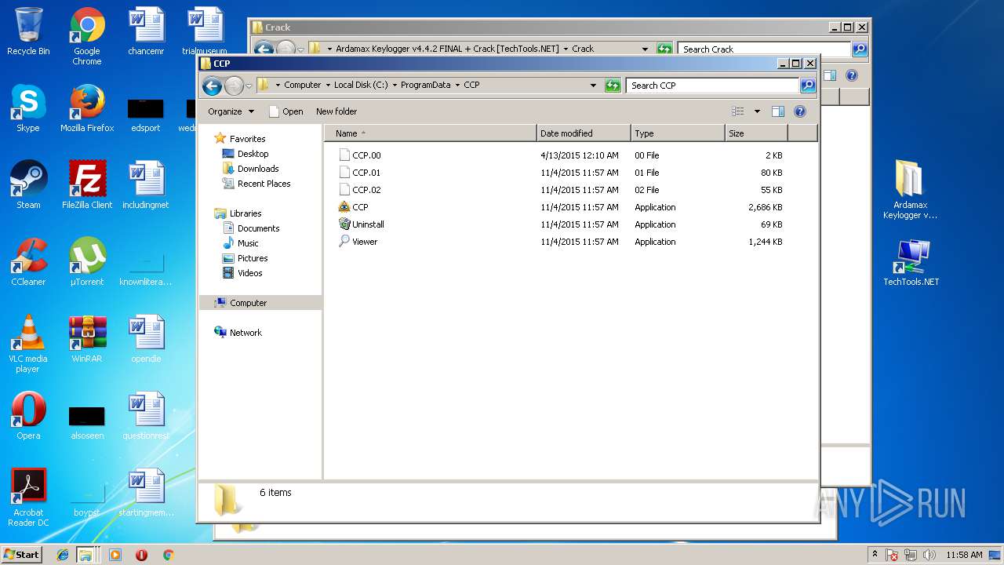This screenshot has height=565, width=1004.
Task: Open the edsport desktop file
Action: pyautogui.click(x=146, y=115)
